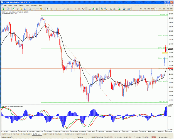This screenshot has height=139, width=174.
Task: Pick the Vertical Line drawing tool
Action: [56, 9]
